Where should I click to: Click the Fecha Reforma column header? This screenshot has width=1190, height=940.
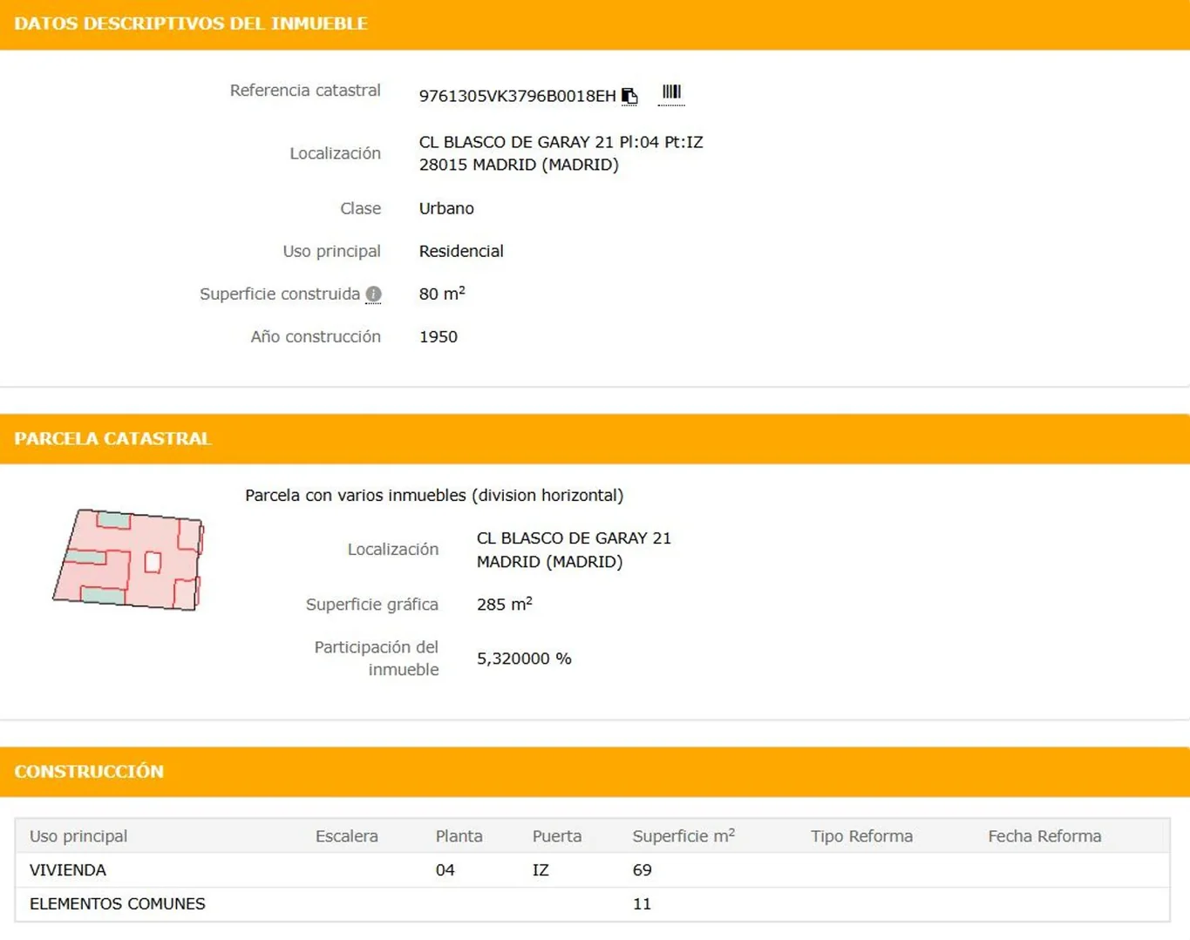pos(1044,836)
